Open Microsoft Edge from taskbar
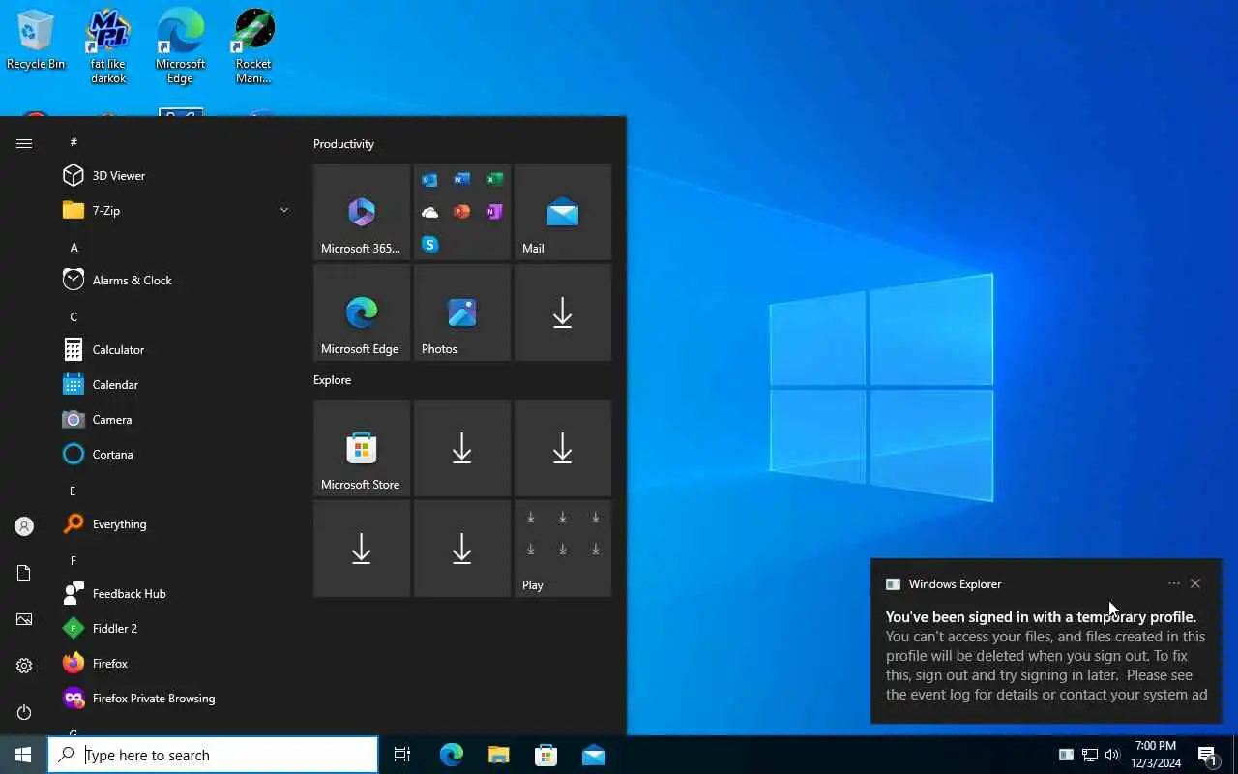1238x774 pixels. coord(452,755)
